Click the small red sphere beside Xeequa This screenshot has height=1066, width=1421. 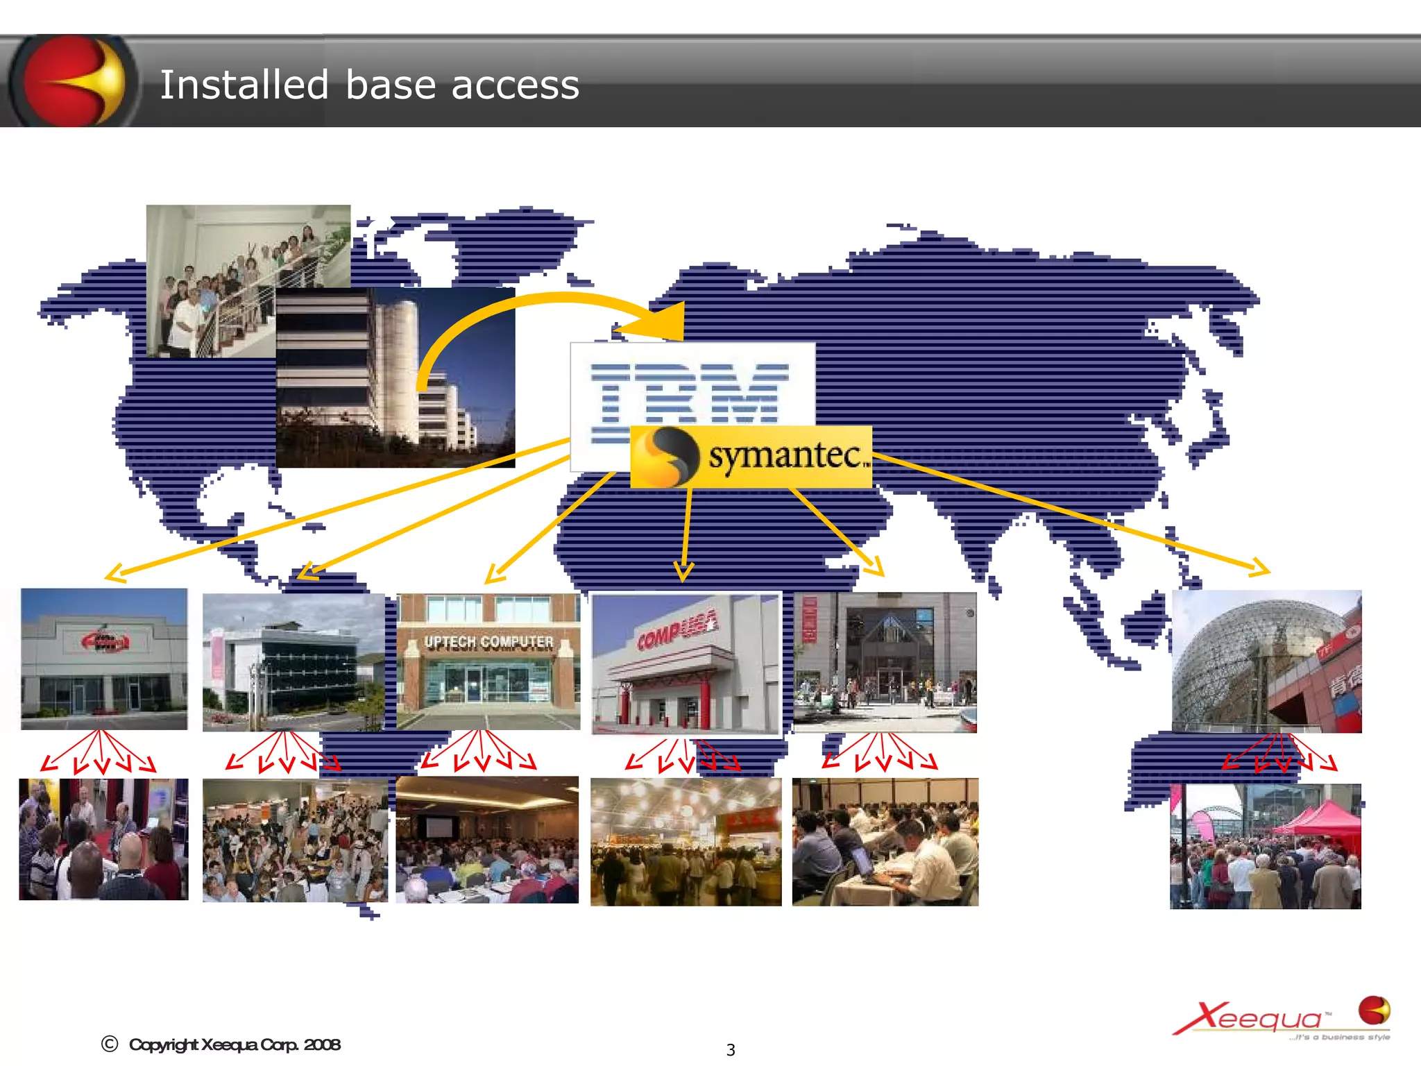(x=1374, y=1010)
